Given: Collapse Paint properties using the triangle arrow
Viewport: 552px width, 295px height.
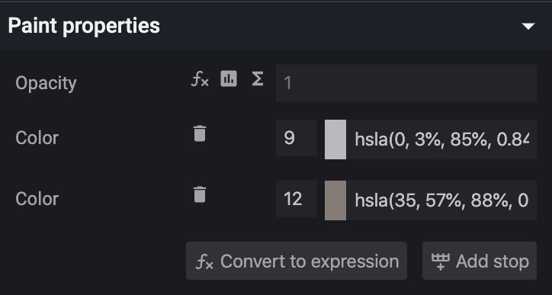Looking at the screenshot, I should [528, 27].
